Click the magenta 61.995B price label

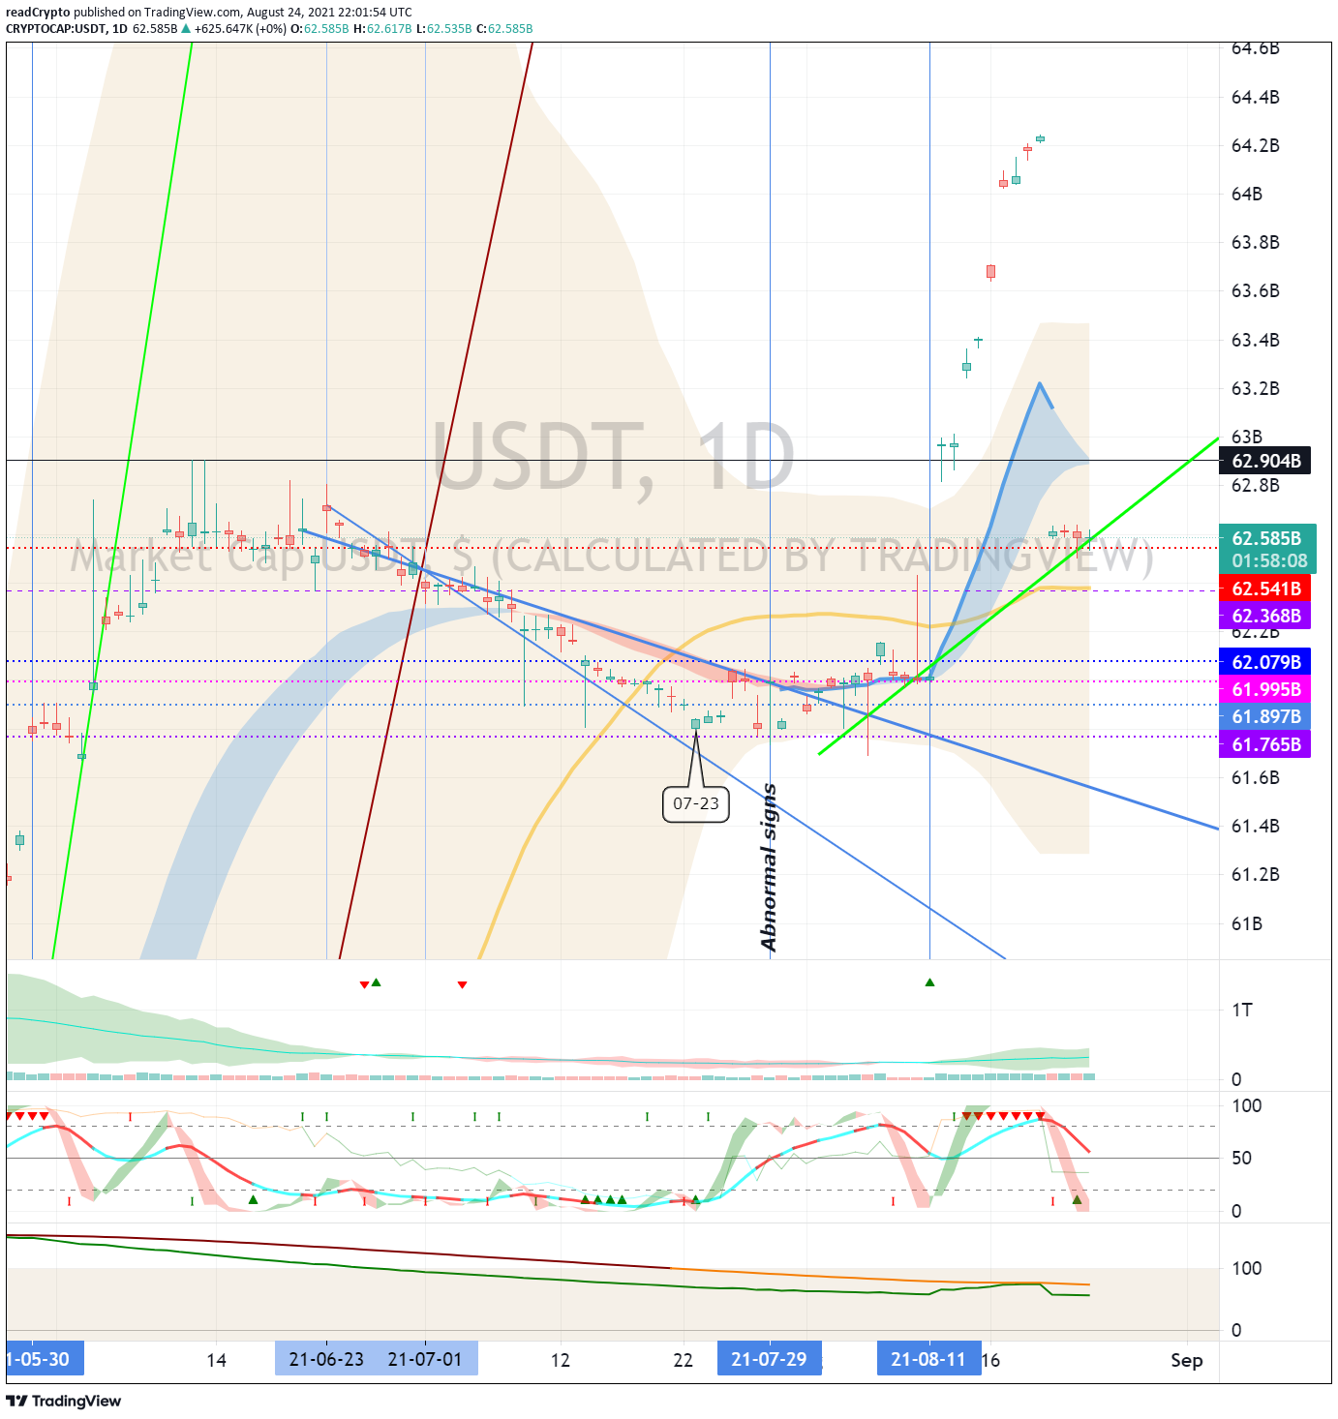pos(1265,689)
